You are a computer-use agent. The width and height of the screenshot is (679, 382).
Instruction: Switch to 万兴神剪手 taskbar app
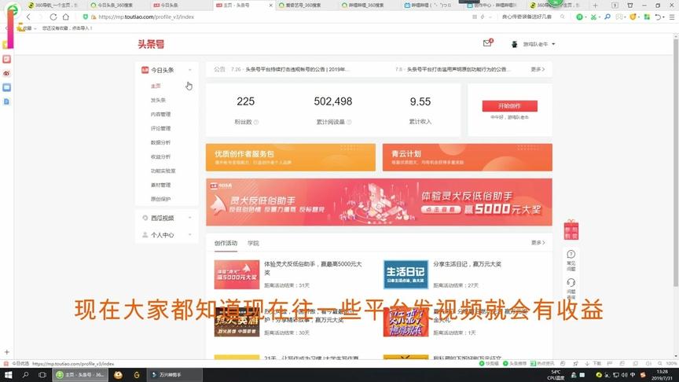(x=174, y=375)
